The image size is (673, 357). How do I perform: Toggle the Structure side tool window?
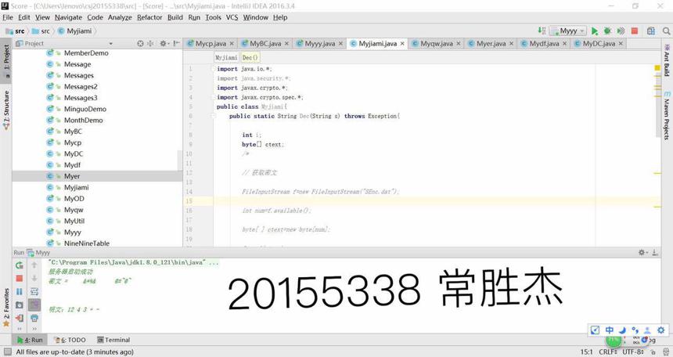[6, 110]
